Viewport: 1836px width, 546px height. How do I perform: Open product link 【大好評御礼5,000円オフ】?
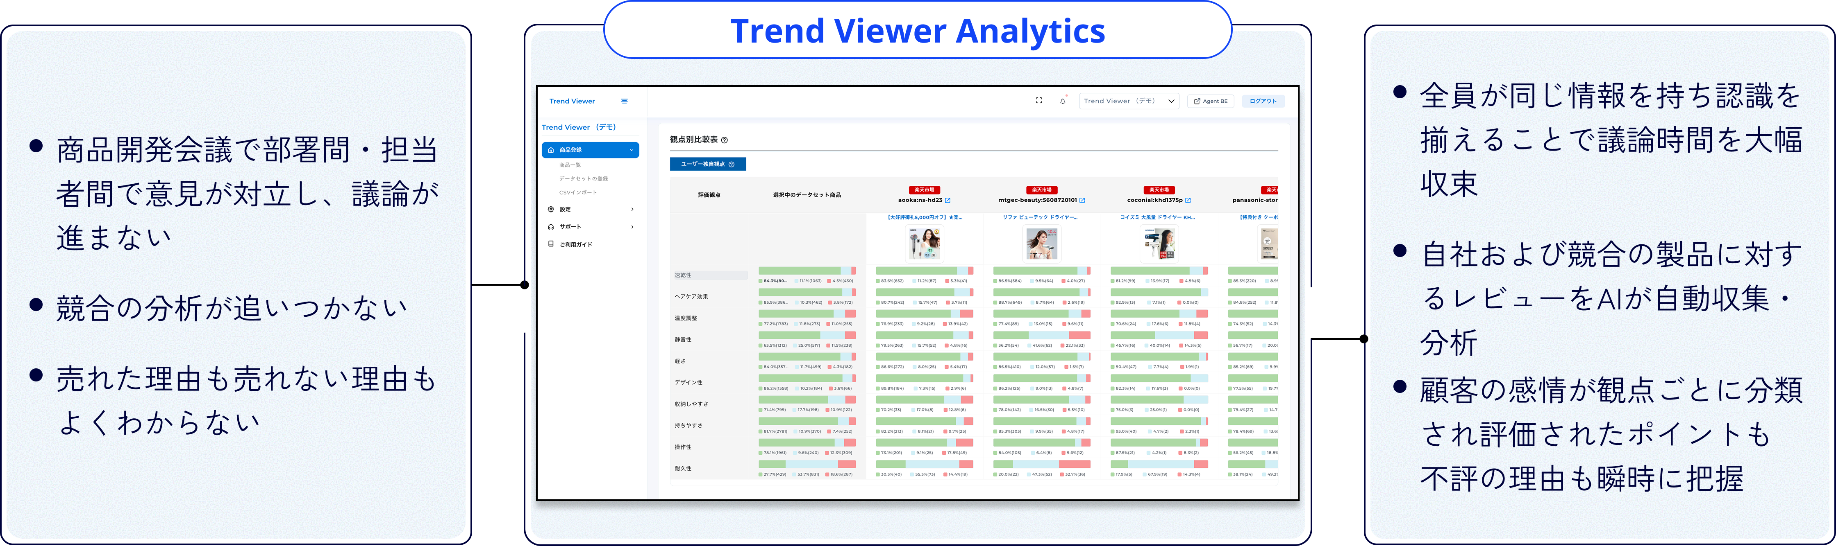click(925, 217)
